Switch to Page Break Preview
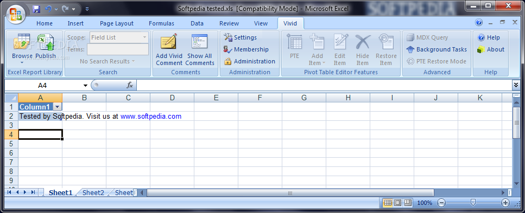This screenshot has width=525, height=213. click(x=408, y=203)
